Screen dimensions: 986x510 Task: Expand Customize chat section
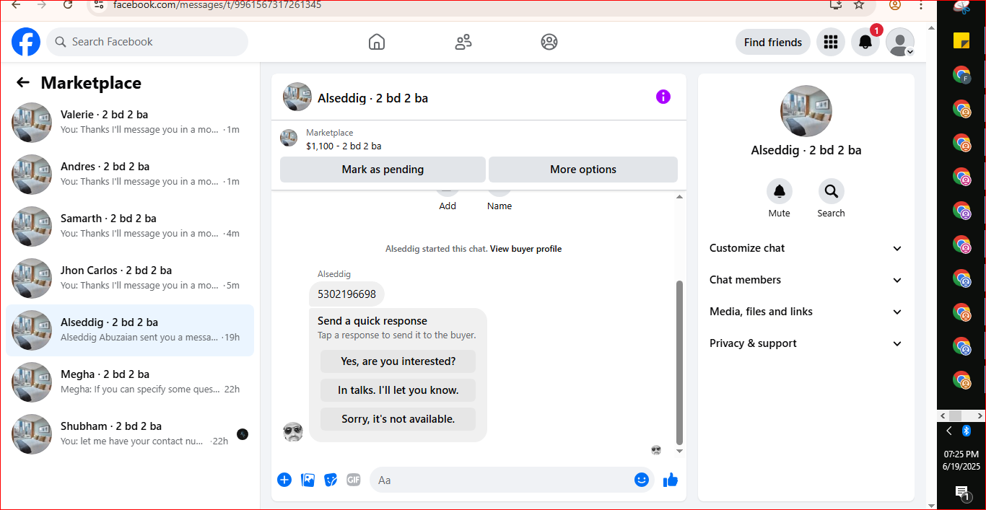[806, 248]
